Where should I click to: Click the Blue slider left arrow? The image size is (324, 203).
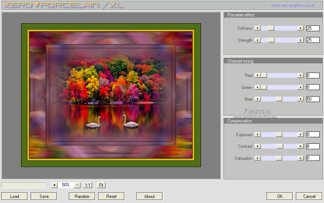tap(258, 99)
